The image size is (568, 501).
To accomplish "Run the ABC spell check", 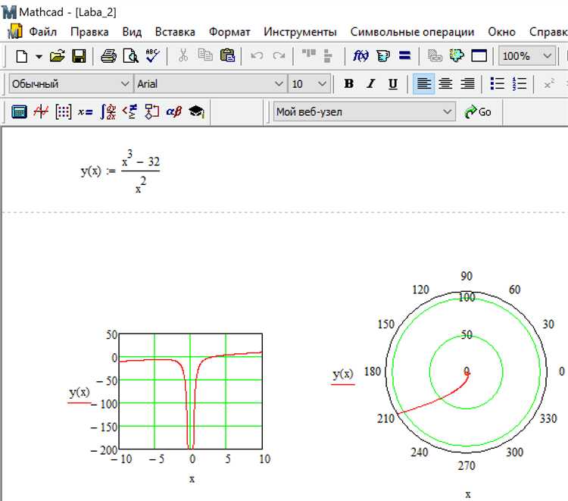I will 152,56.
